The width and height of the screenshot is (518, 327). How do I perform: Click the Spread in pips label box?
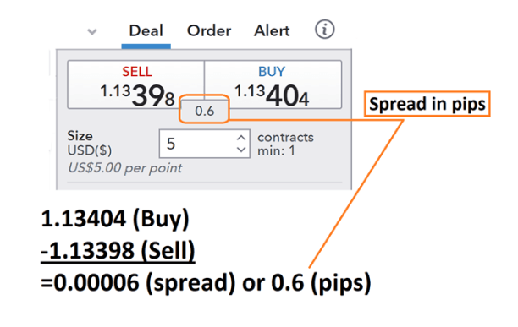427,104
